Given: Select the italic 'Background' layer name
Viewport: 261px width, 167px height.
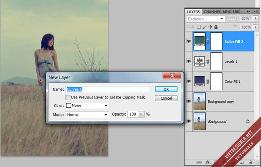Looking at the screenshot, I should pos(217,122).
